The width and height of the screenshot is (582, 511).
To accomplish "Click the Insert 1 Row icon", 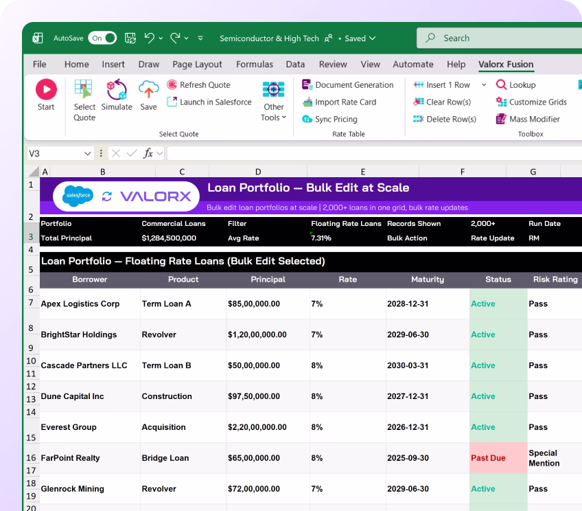I will 419,84.
